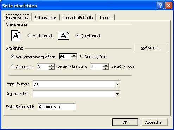This screenshot has height=130, width=174.
Task: Click the landscape page orientation icon
Action: coord(63,35)
